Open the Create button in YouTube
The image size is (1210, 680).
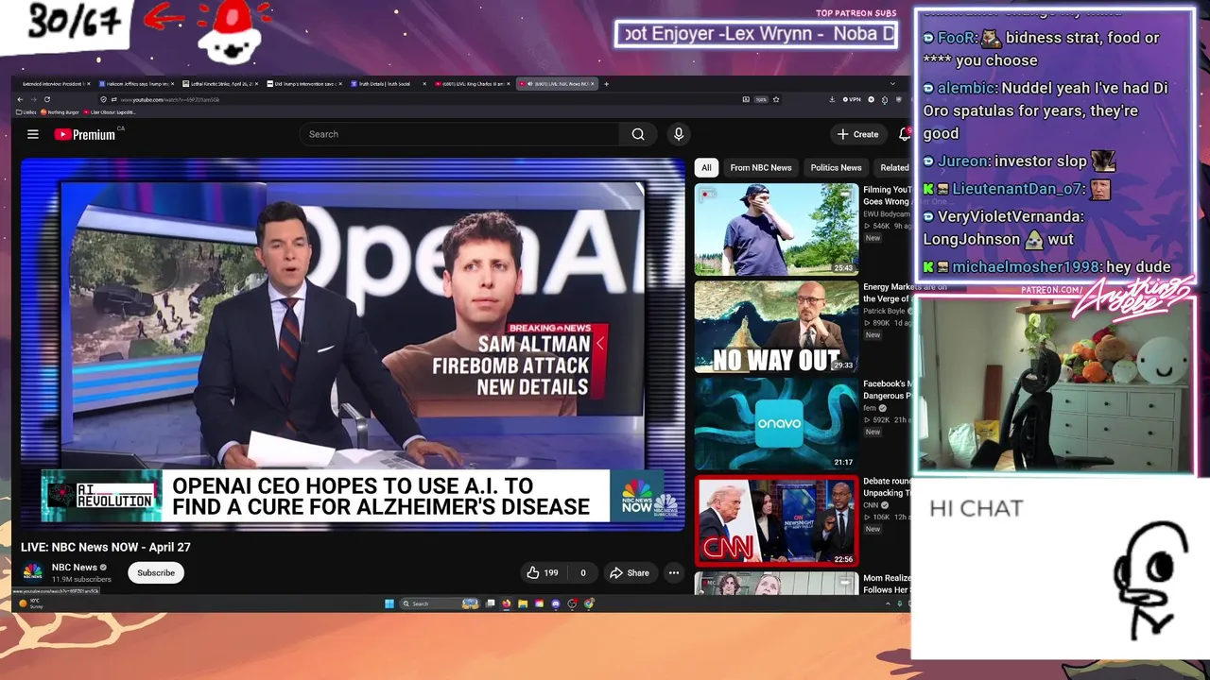[858, 134]
